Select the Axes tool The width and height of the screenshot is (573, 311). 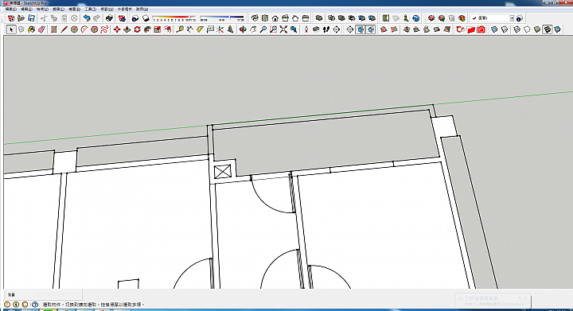pos(220,29)
